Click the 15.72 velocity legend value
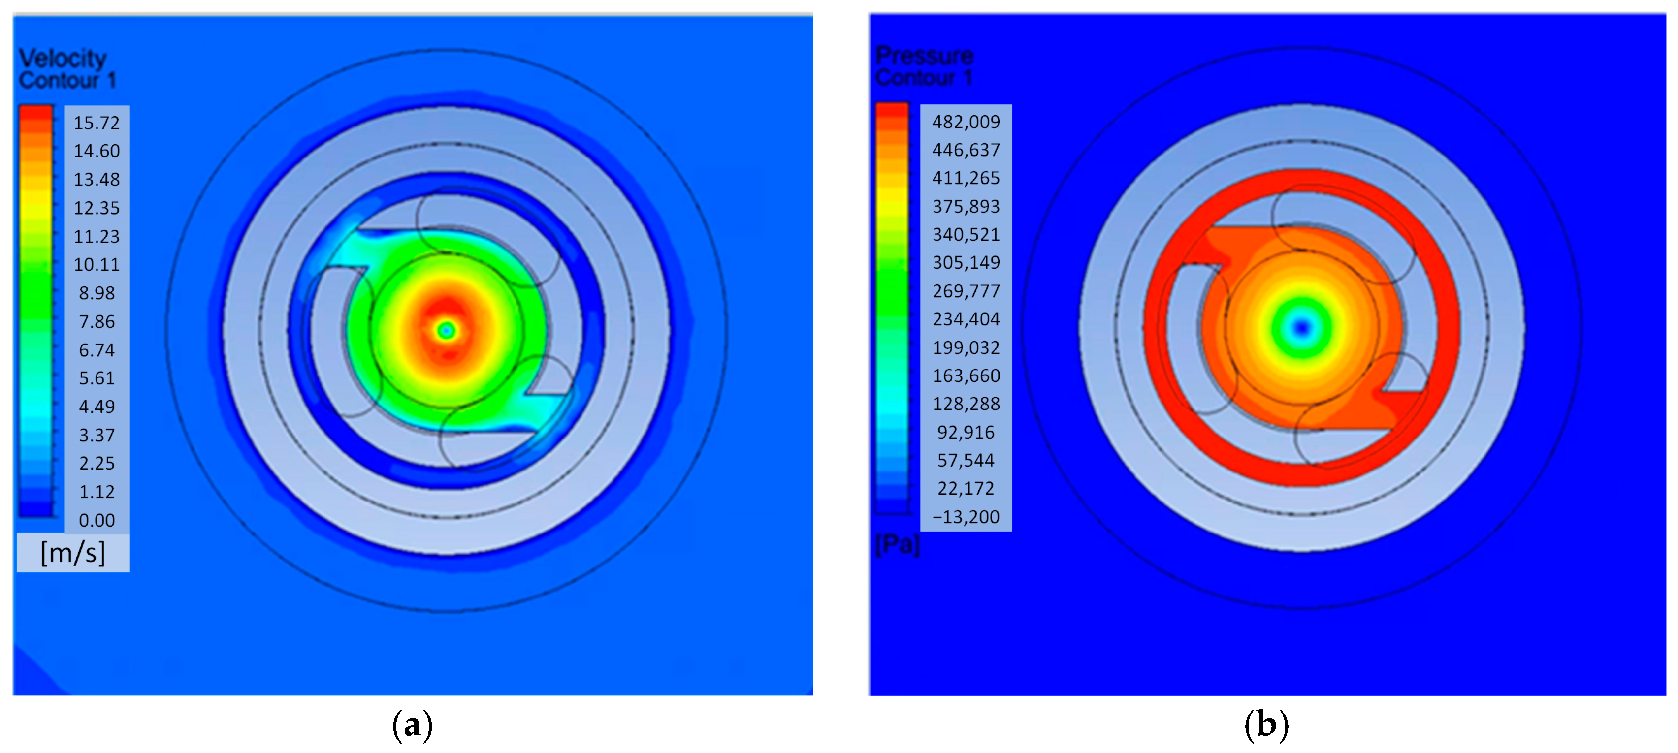 click(97, 123)
